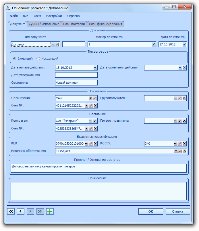Click inside the Примечание text area
This screenshot has width=199, height=231.
[98, 191]
